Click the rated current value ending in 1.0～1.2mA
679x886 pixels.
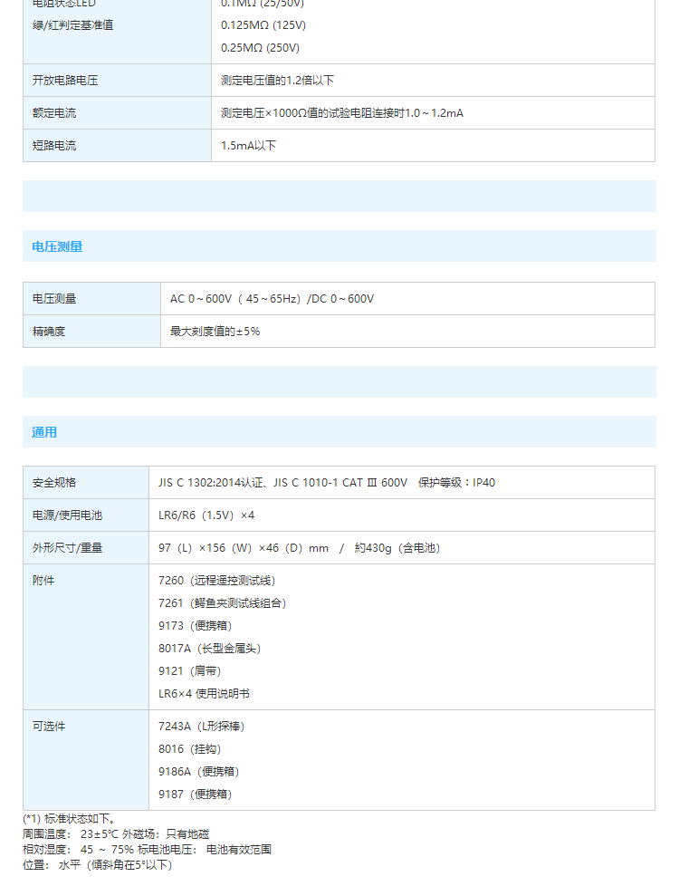[x=341, y=113]
